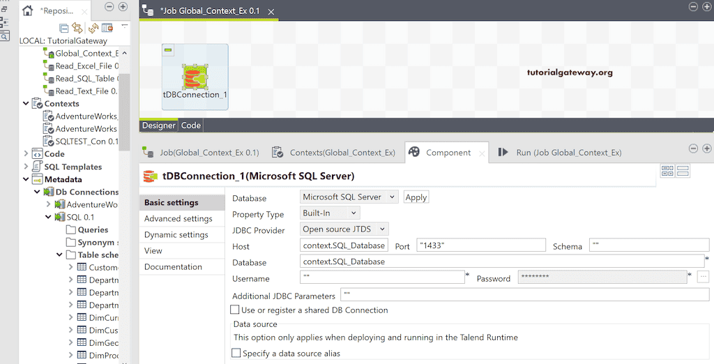Open the Documentation section

click(182, 267)
